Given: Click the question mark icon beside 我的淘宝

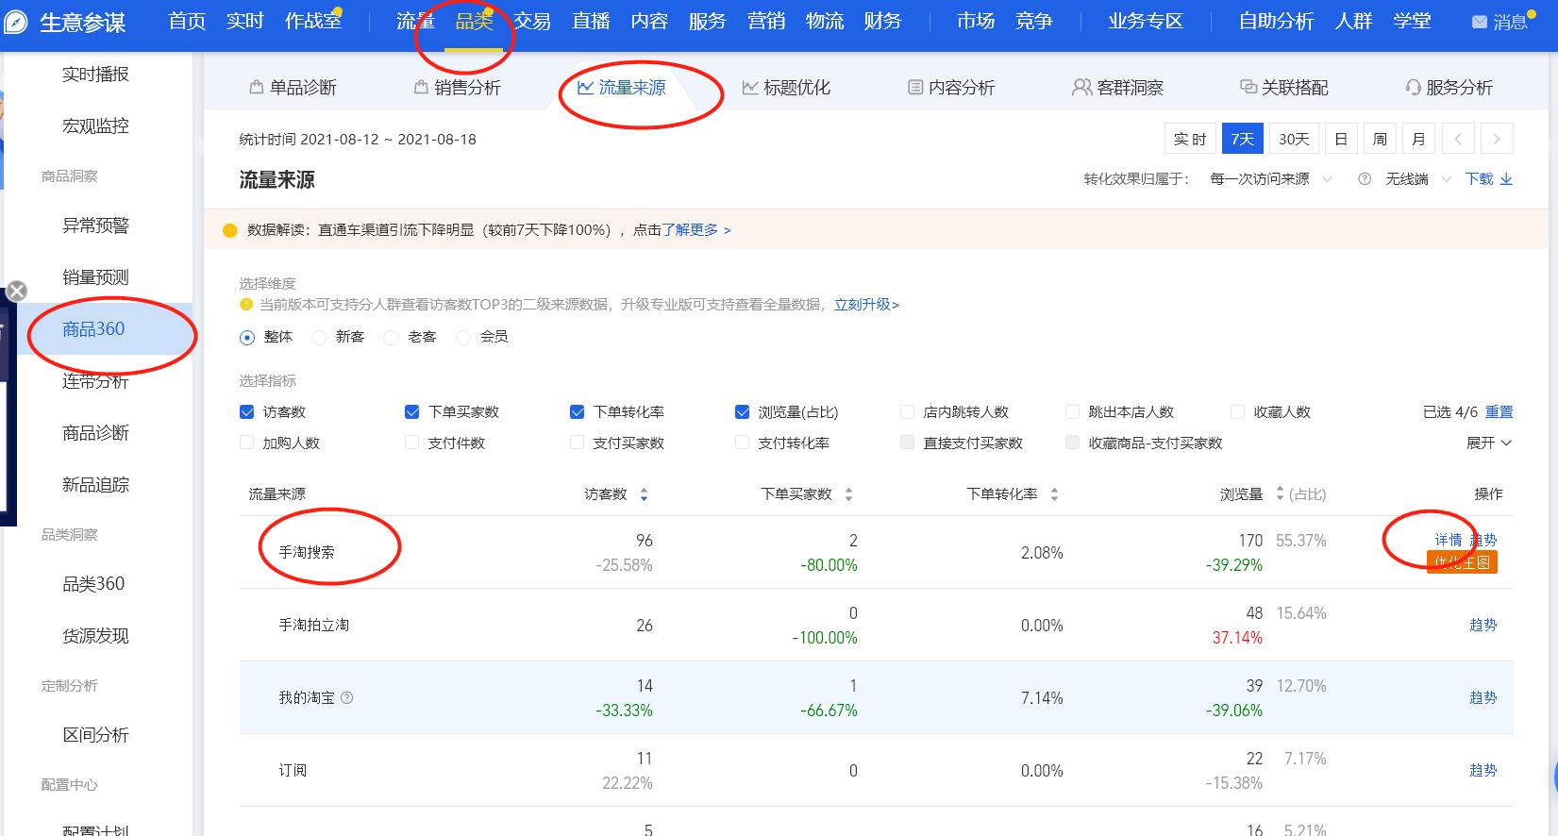Looking at the screenshot, I should click(346, 698).
